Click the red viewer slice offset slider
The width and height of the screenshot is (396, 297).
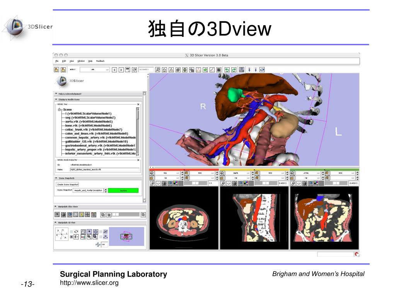195,183
